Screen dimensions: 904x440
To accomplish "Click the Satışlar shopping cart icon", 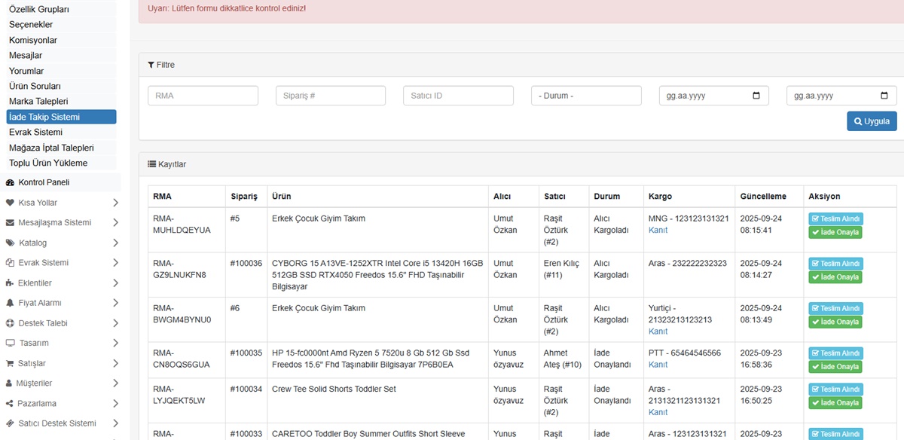I will (x=10, y=363).
